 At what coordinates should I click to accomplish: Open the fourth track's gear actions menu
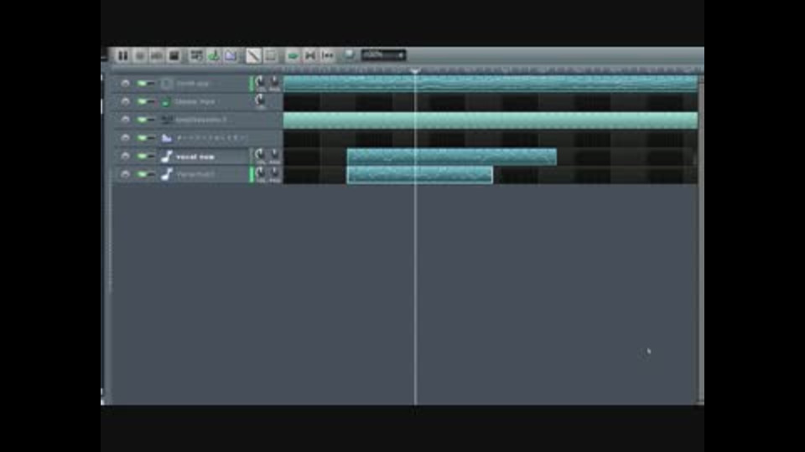point(125,138)
